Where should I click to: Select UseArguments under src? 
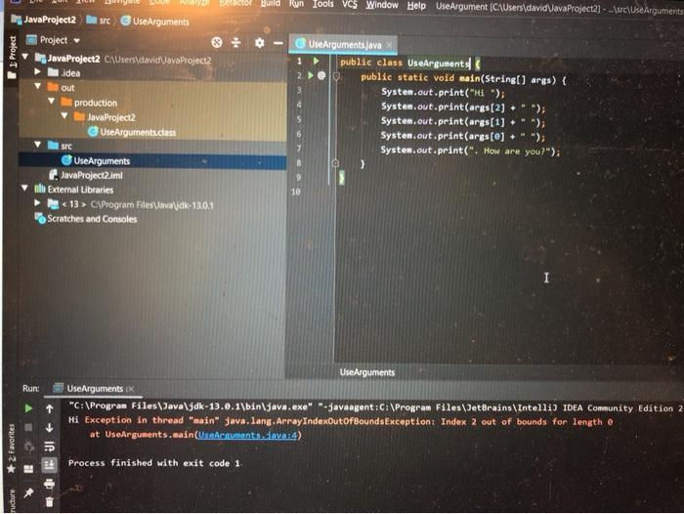[x=96, y=160]
